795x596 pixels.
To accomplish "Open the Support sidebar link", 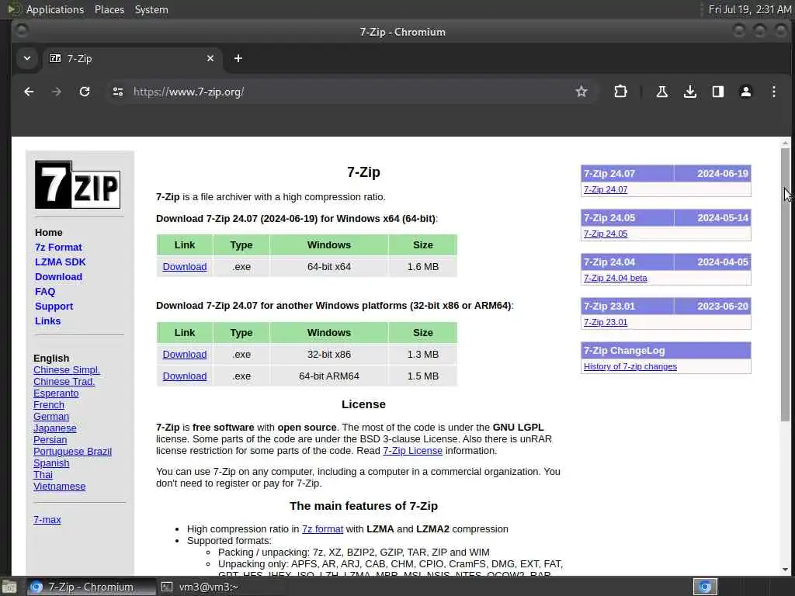I will pos(54,306).
